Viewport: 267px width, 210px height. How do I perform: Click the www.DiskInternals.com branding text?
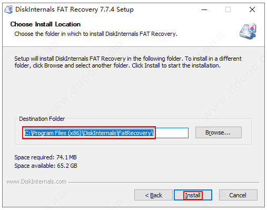coord(36,182)
